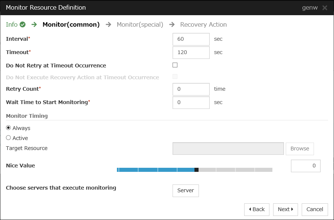Viewport: 334px width, 220px height.
Task: Select the Always monitor timing option
Action: tap(9, 128)
